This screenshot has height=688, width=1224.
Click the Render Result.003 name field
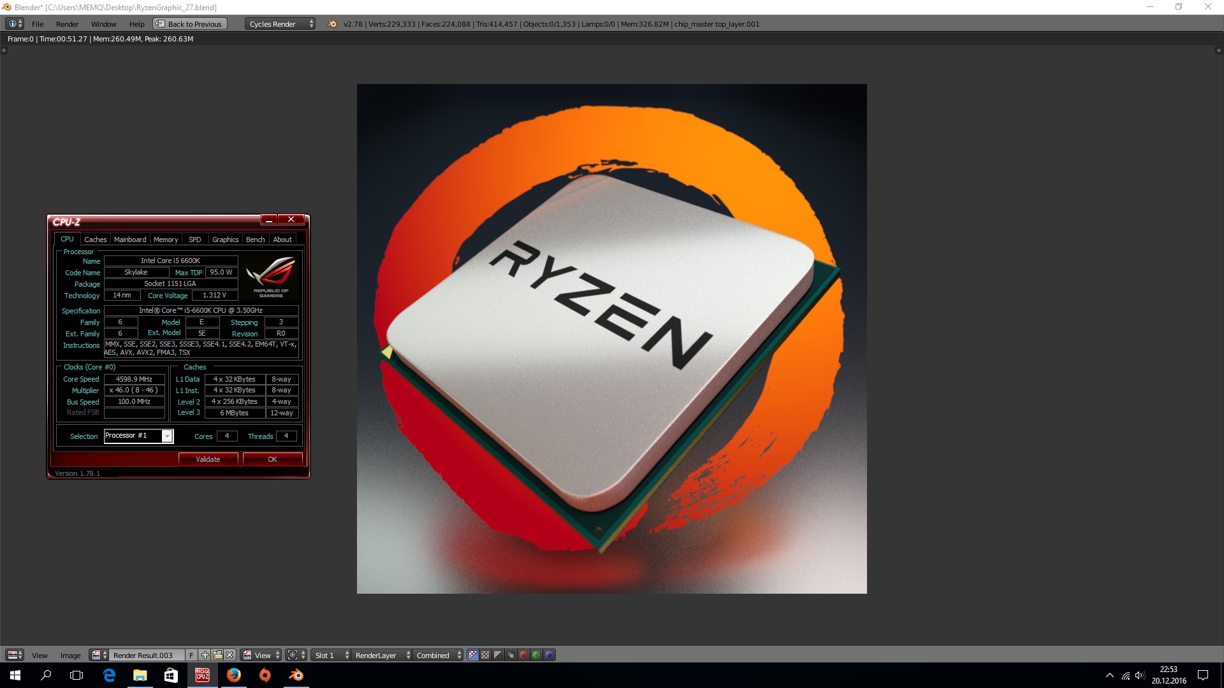point(147,655)
